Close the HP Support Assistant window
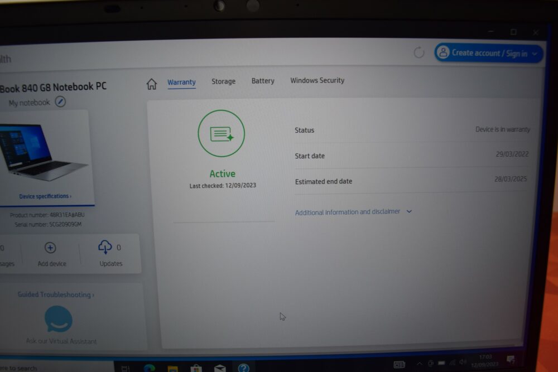Image resolution: width=558 pixels, height=372 pixels. (x=536, y=32)
